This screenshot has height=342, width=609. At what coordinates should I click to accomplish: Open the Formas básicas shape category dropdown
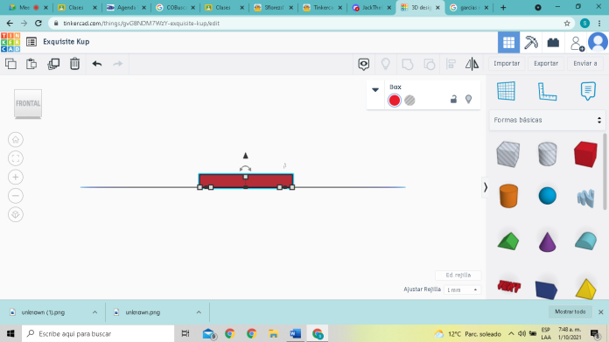coord(547,120)
